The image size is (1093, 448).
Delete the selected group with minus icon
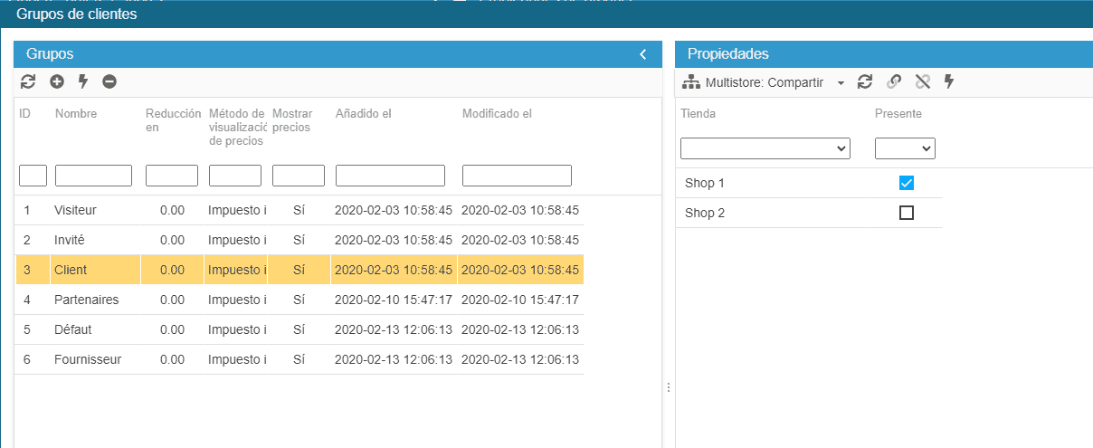(109, 81)
